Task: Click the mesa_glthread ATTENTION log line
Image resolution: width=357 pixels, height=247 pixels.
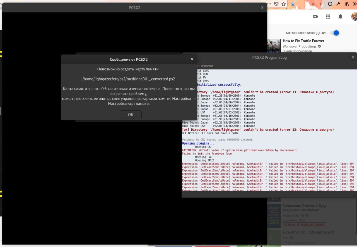Action: 240,150
